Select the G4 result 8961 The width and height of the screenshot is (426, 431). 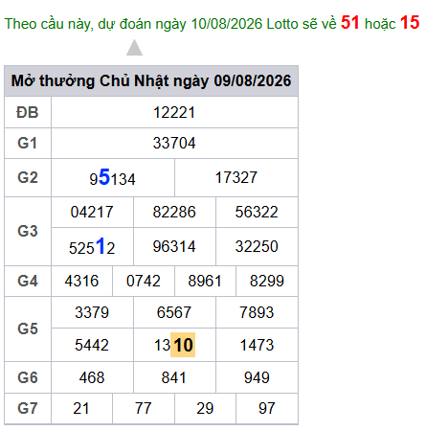tap(205, 281)
